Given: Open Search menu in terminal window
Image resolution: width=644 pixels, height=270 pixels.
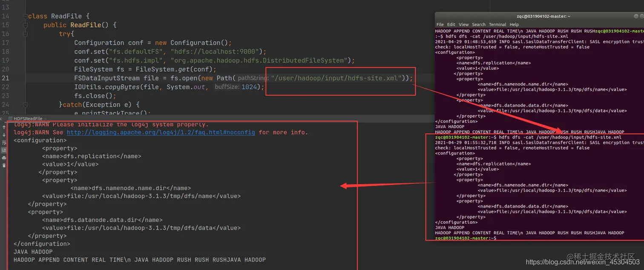Looking at the screenshot, I should click(x=479, y=25).
